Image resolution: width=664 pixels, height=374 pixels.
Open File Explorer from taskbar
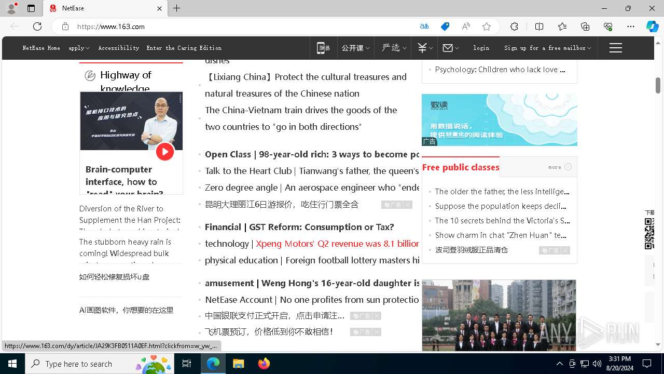[238, 364]
